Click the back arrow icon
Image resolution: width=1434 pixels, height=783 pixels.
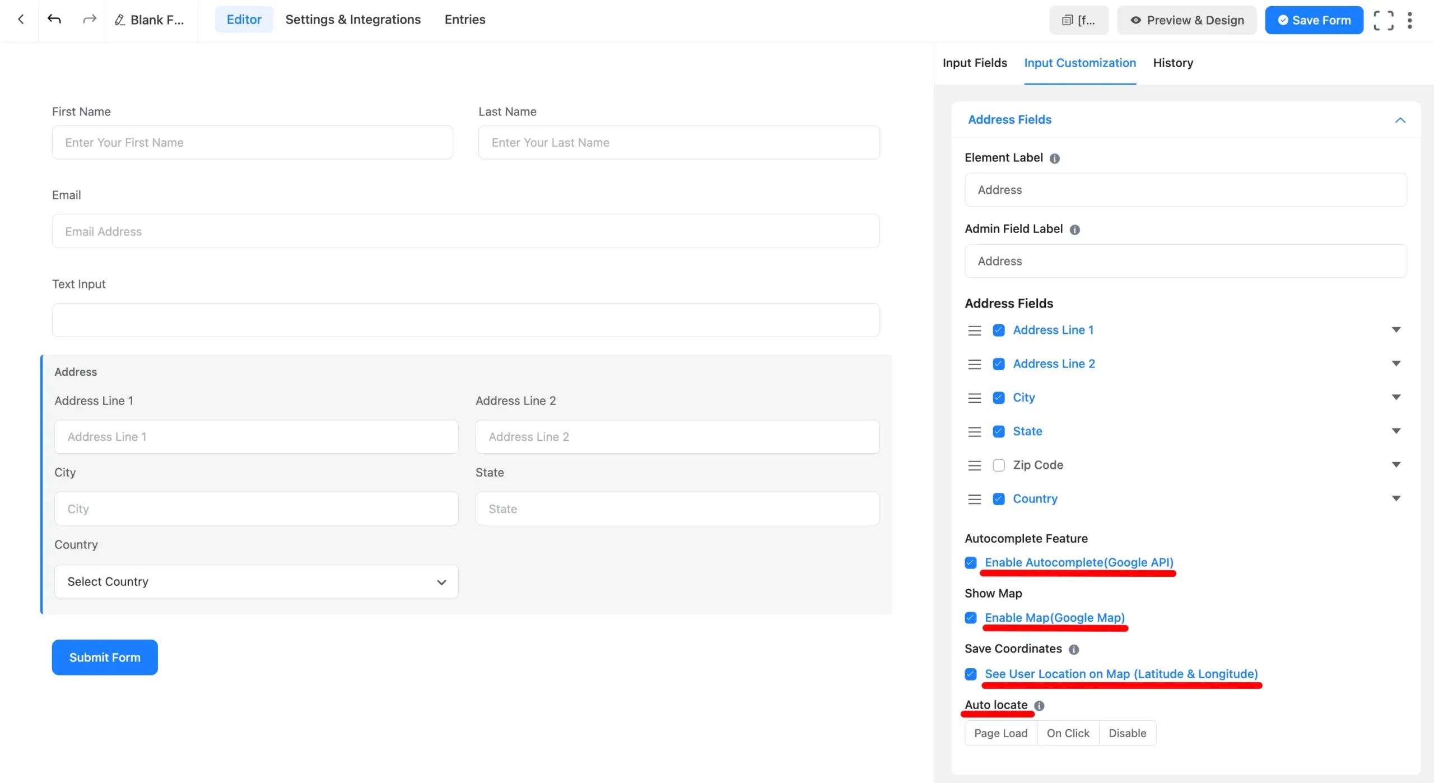21,20
